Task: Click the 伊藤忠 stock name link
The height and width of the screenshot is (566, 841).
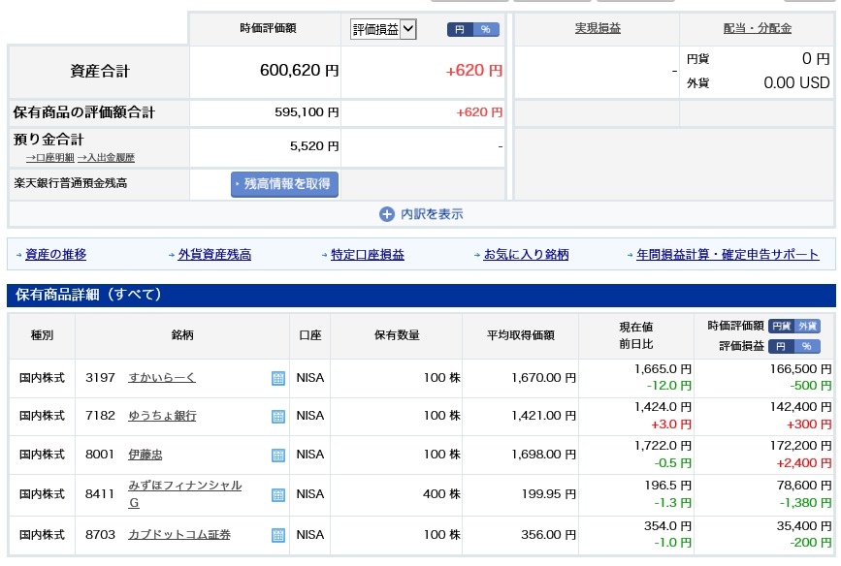Action: pyautogui.click(x=146, y=455)
